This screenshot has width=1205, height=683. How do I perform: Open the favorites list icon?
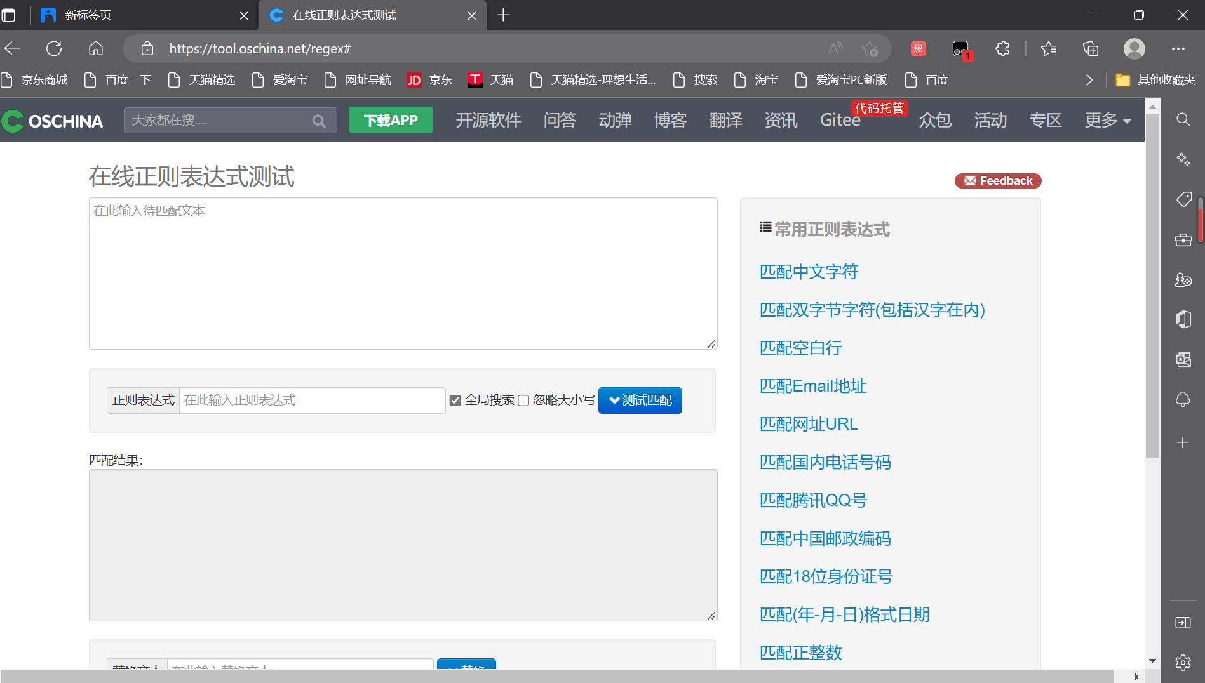pos(1049,48)
